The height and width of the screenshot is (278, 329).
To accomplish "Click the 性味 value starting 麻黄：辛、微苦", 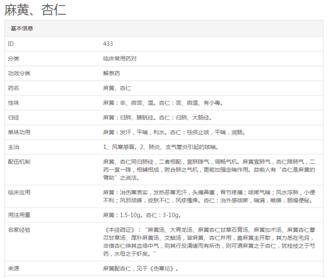I will click(163, 103).
